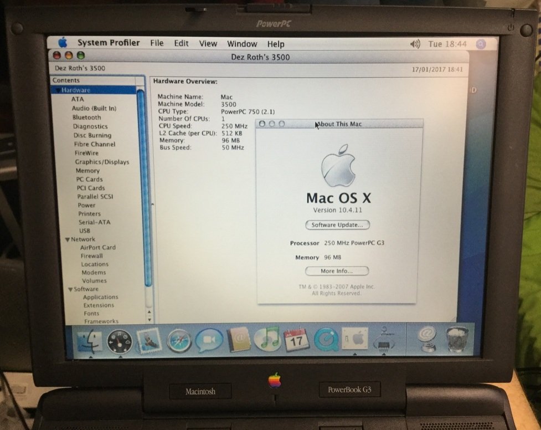Click the More Info button
541x430 pixels.
[337, 271]
